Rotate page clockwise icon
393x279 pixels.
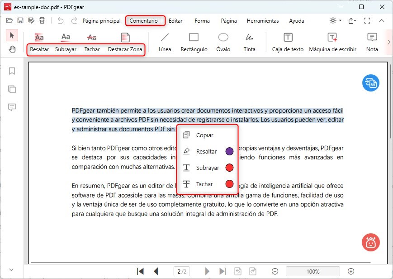(x=253, y=271)
